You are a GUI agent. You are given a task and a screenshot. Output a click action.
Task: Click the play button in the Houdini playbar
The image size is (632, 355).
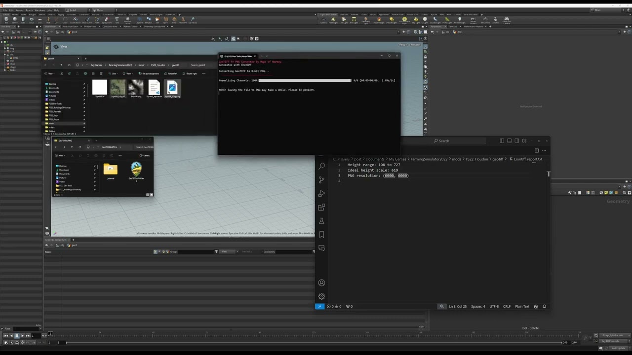pos(22,336)
